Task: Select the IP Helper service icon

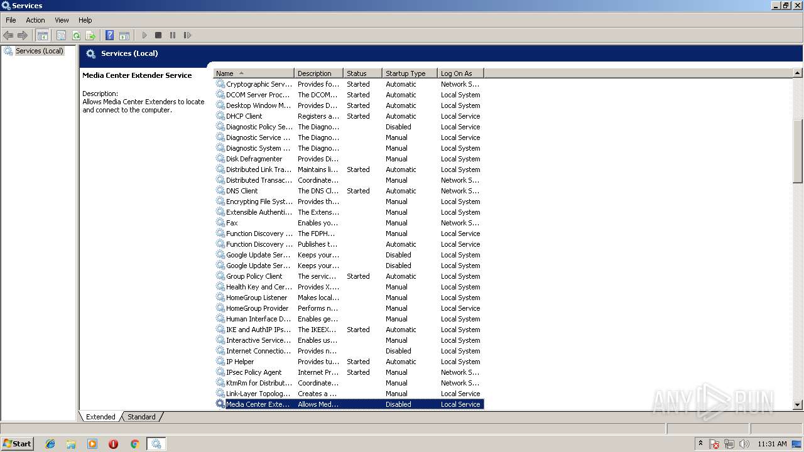Action: tap(220, 362)
